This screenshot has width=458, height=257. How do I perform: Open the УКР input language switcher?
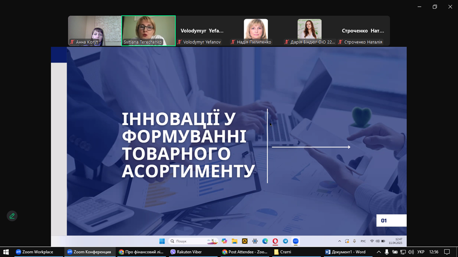421,252
